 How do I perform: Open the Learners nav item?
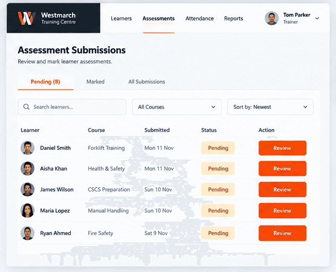121,19
